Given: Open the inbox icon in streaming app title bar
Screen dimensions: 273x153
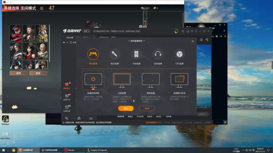Looking at the screenshot, I should coord(188,31).
